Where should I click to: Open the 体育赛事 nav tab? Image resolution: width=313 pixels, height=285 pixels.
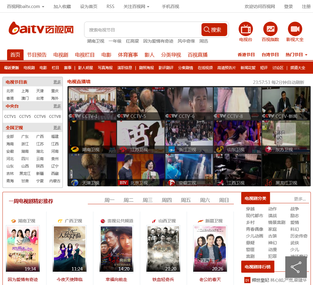[128, 55]
